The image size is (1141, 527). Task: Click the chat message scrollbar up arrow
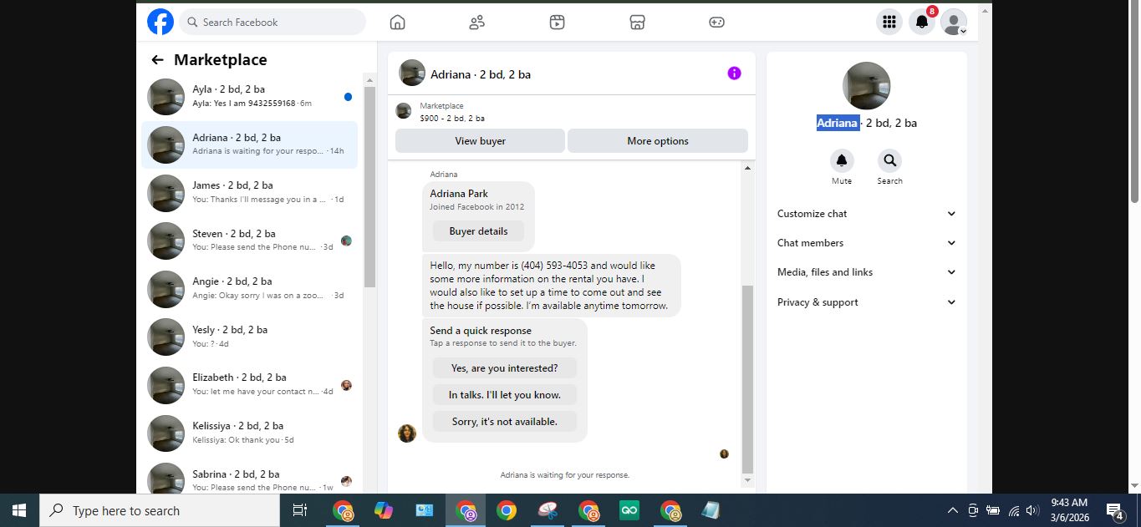click(748, 168)
